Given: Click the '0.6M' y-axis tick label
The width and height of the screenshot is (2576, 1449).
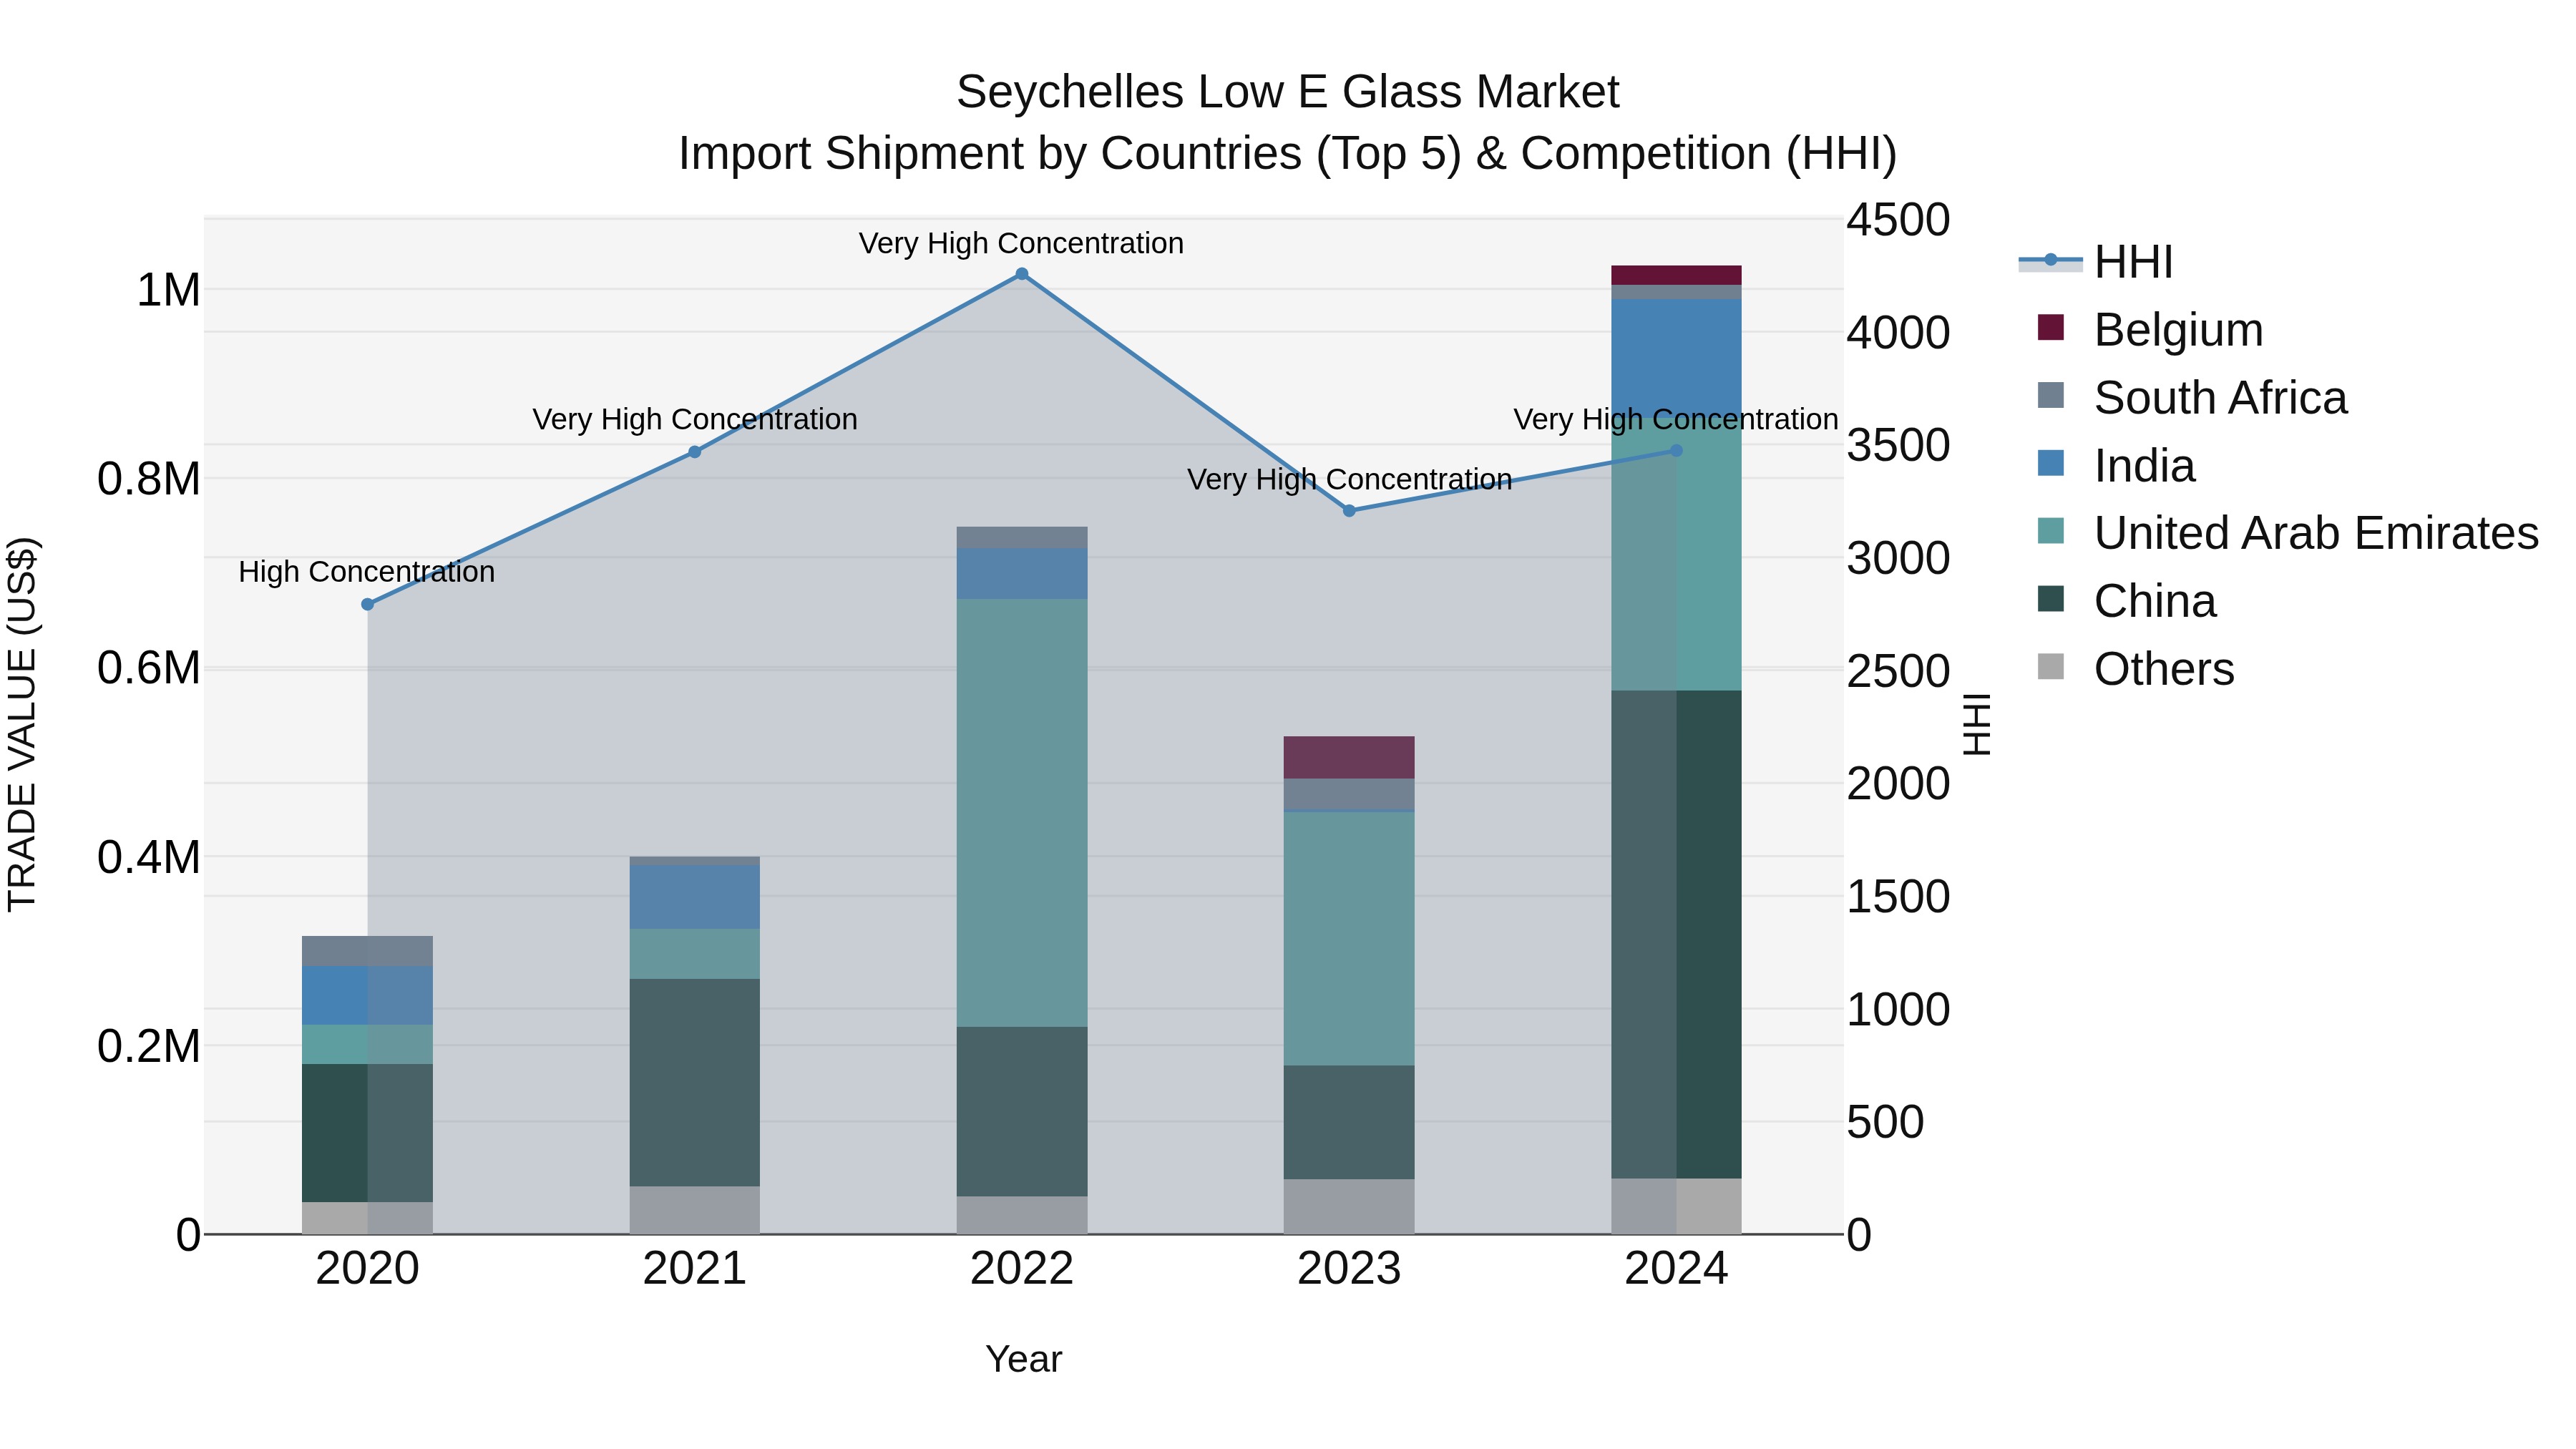Looking at the screenshot, I should [x=149, y=668].
